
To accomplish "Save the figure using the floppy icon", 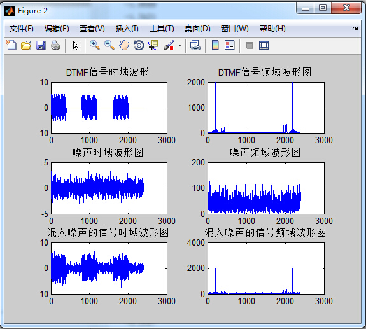I will coord(41,45).
